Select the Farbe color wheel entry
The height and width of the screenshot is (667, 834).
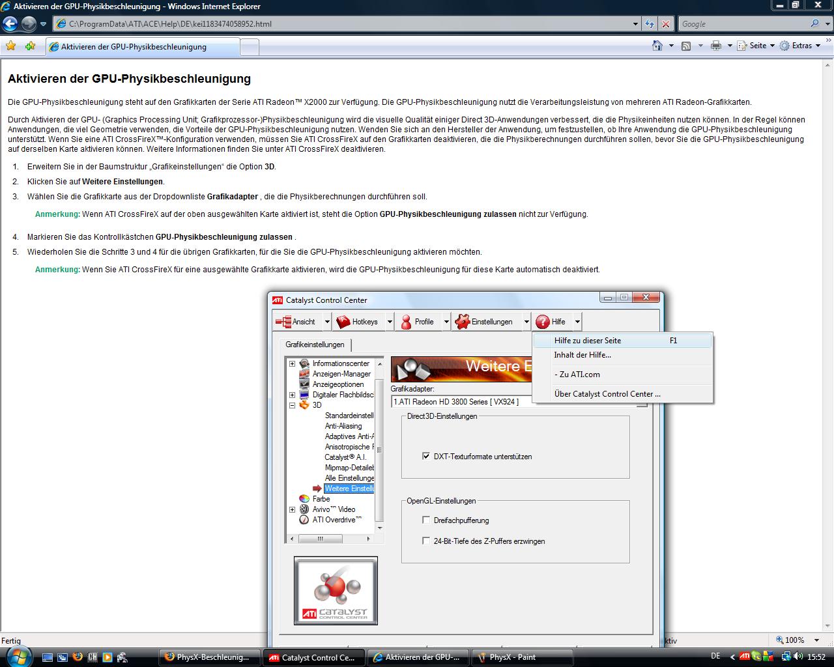(315, 499)
